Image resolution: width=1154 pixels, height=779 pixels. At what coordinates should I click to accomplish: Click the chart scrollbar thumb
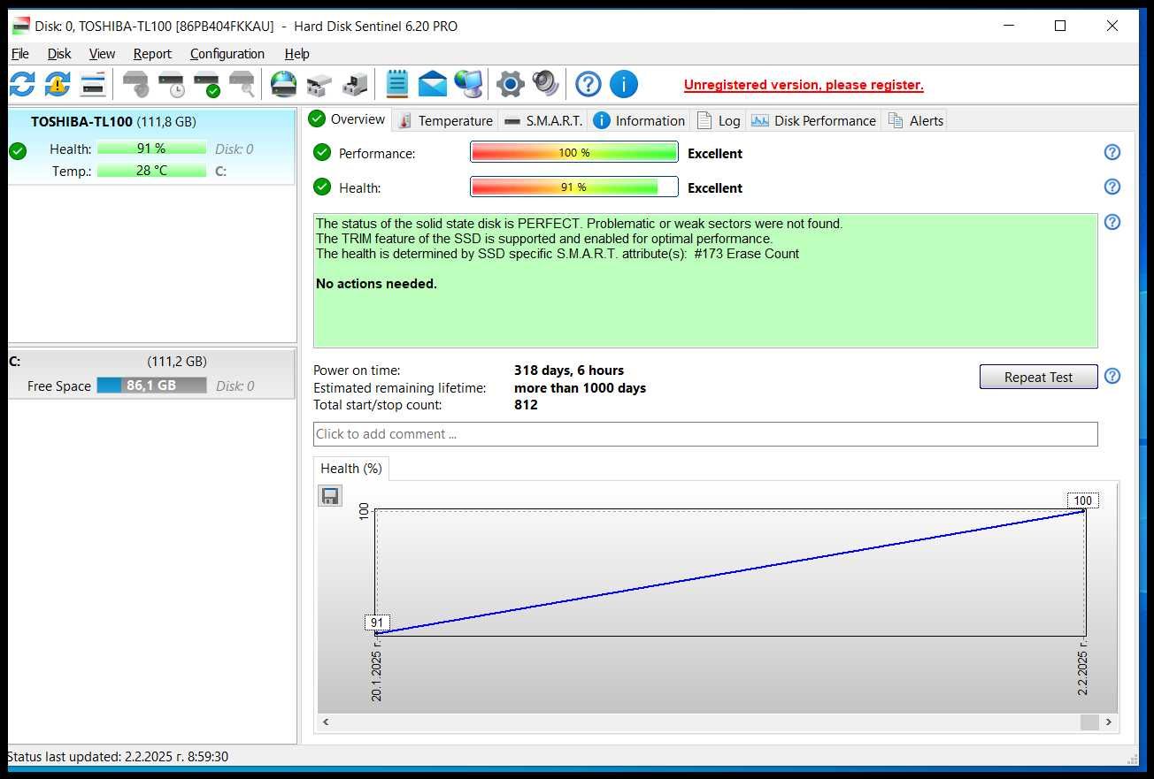(1089, 722)
